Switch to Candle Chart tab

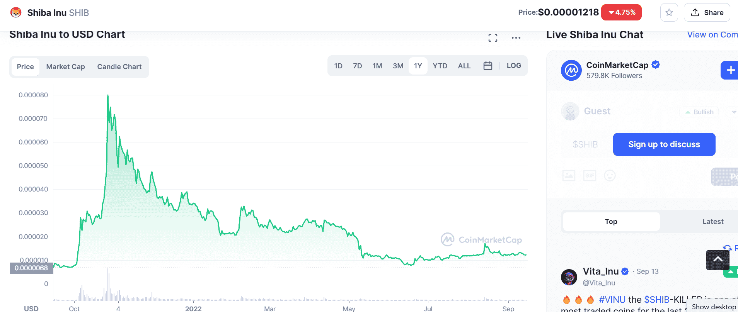click(x=119, y=67)
